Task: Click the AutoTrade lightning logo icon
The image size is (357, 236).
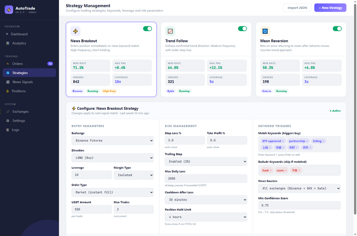Action: [x=9, y=9]
